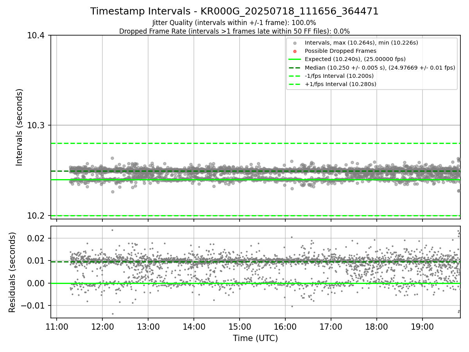Click the plot title 'Timestamp Intervals - KR000G_20250718_111656_364471'

click(234, 11)
